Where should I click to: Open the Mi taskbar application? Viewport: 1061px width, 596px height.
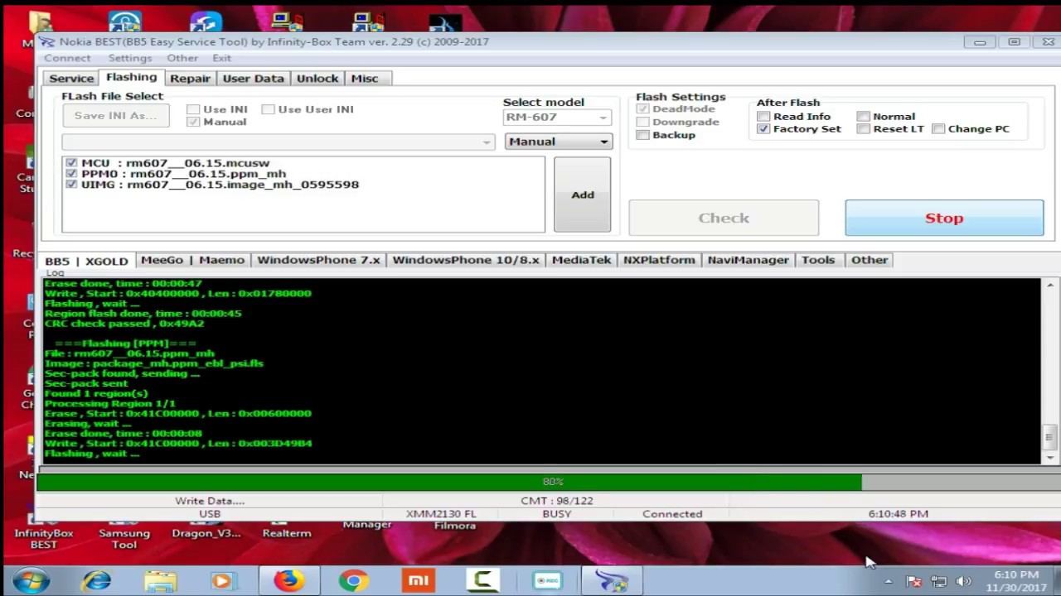pos(418,581)
